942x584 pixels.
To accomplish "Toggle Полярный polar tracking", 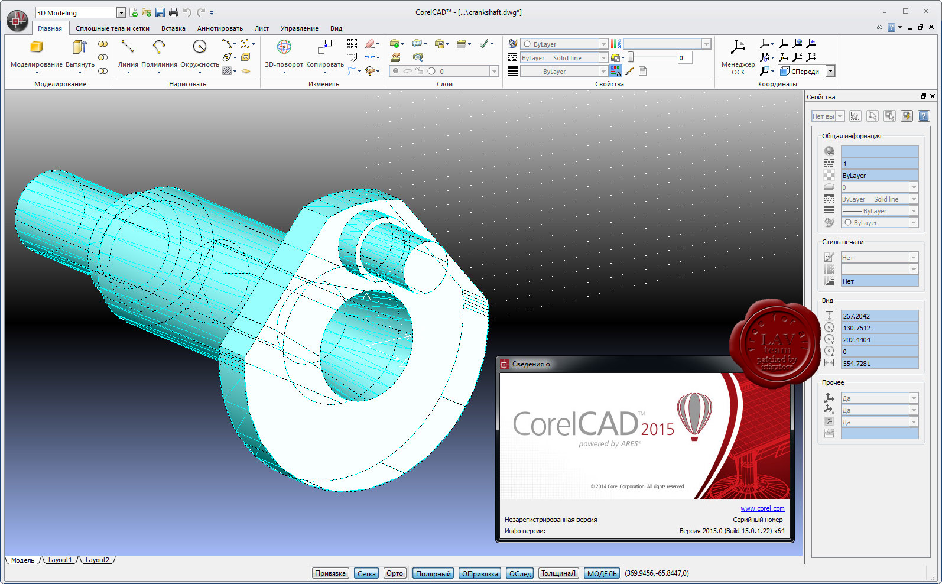I will point(433,573).
